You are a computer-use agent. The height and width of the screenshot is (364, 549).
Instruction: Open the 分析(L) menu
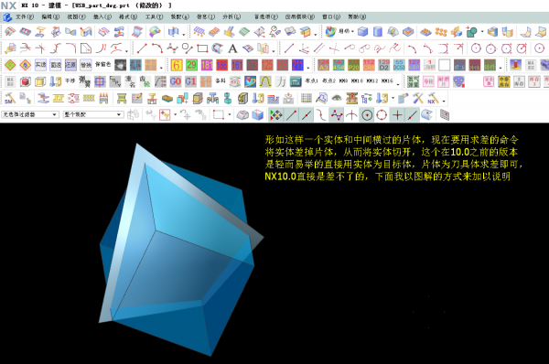(x=231, y=16)
